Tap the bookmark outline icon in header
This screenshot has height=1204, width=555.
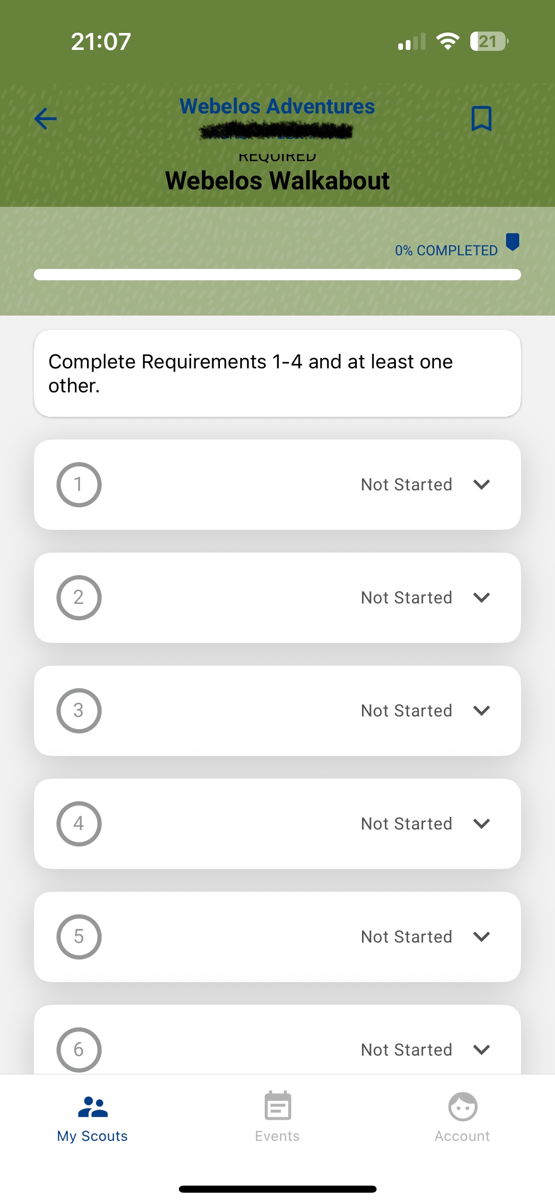481,118
